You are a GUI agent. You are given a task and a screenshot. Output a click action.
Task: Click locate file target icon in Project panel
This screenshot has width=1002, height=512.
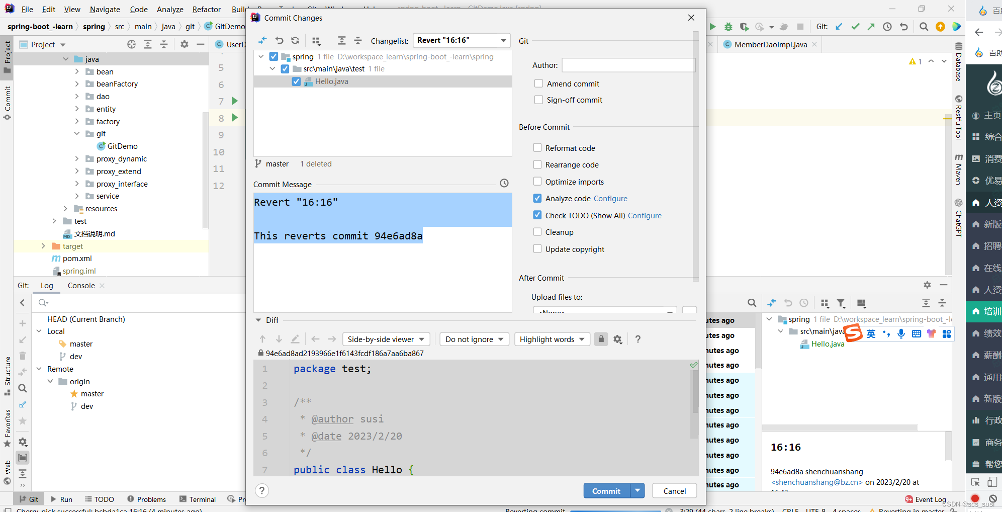pos(131,44)
